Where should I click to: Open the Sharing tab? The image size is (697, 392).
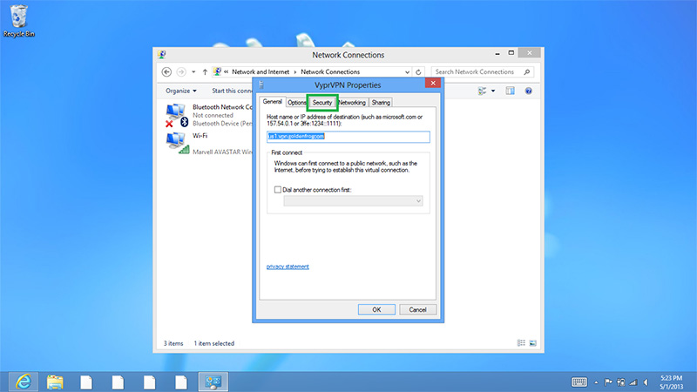tap(381, 102)
